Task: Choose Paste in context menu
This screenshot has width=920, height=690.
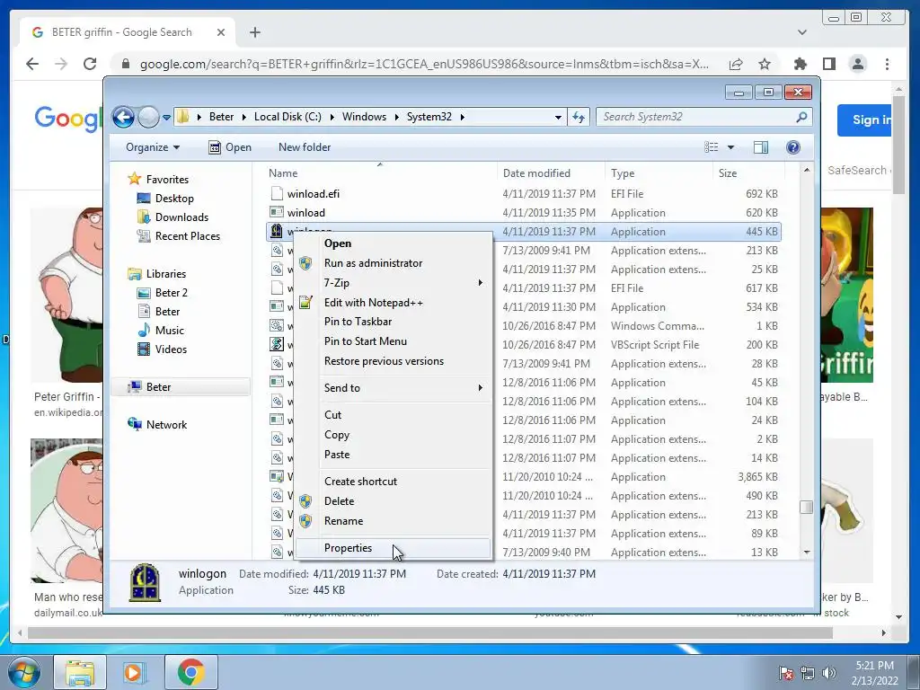Action: click(x=337, y=455)
